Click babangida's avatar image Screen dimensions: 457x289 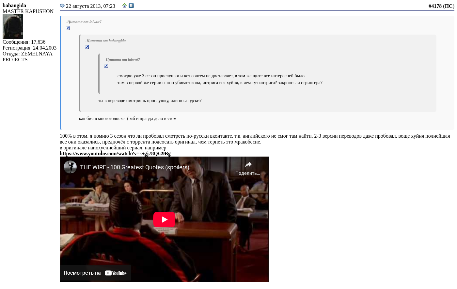pyautogui.click(x=13, y=27)
